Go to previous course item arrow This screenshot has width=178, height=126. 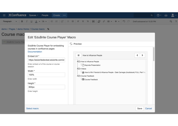tap(137, 55)
